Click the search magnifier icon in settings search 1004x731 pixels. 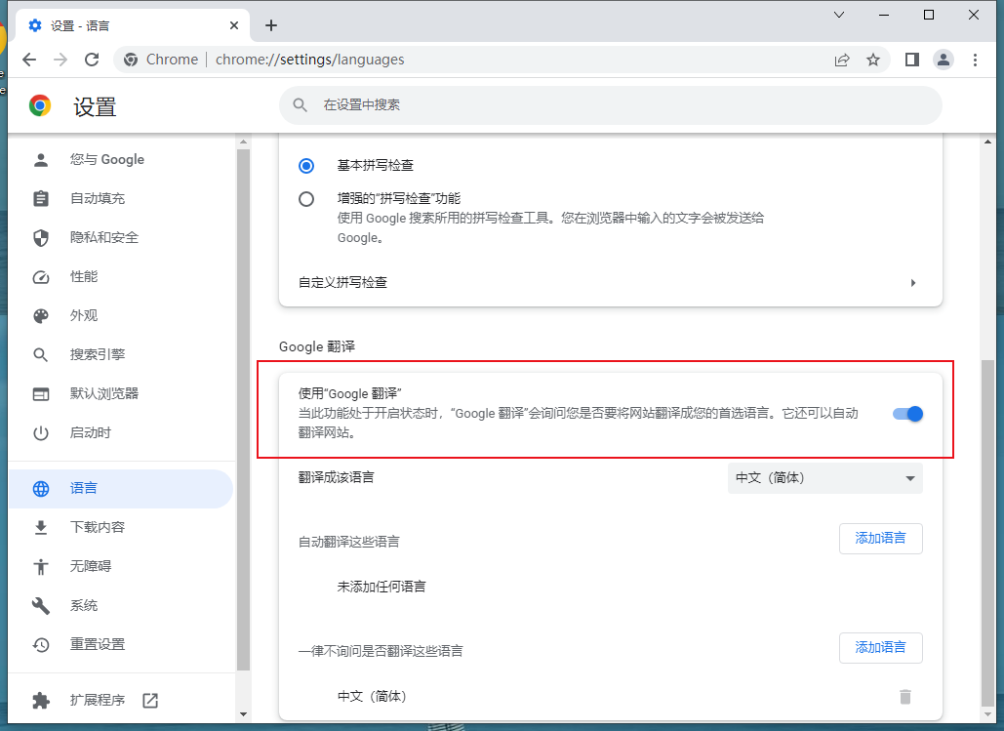coord(300,105)
